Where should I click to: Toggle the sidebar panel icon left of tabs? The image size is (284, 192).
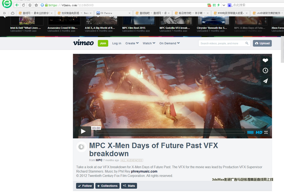point(5,13)
